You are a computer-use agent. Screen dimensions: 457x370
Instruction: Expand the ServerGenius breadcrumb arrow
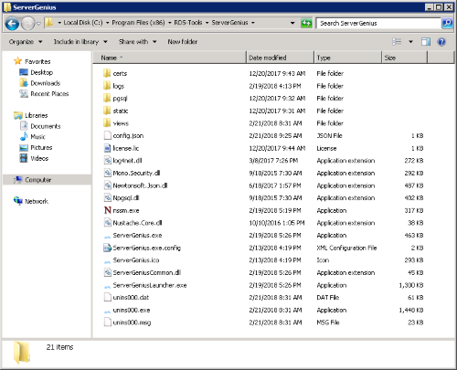pos(253,23)
